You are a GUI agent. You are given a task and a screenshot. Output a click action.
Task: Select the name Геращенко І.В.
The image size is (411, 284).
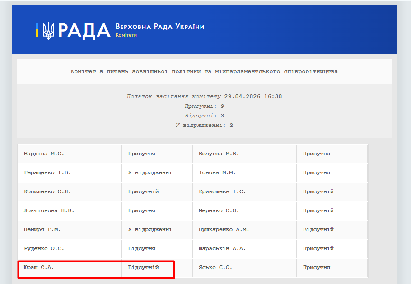pos(47,172)
